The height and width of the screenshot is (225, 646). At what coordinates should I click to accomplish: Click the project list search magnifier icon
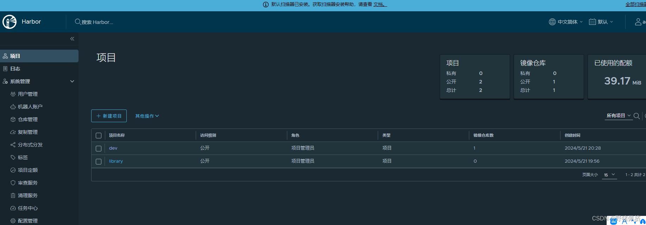(x=636, y=116)
